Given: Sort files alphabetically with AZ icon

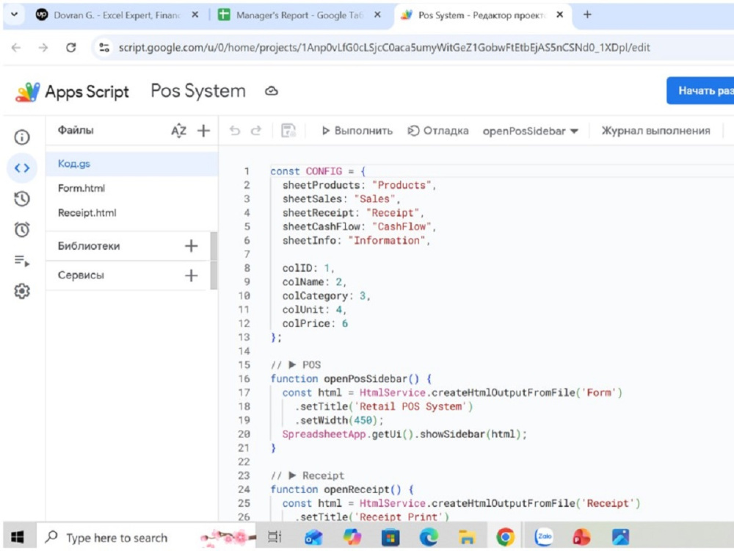Looking at the screenshot, I should click(x=178, y=131).
